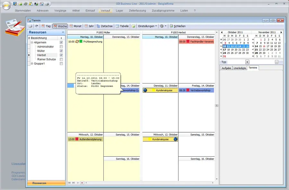Switch to Tag day view
The image size is (289, 190).
coord(46,26)
